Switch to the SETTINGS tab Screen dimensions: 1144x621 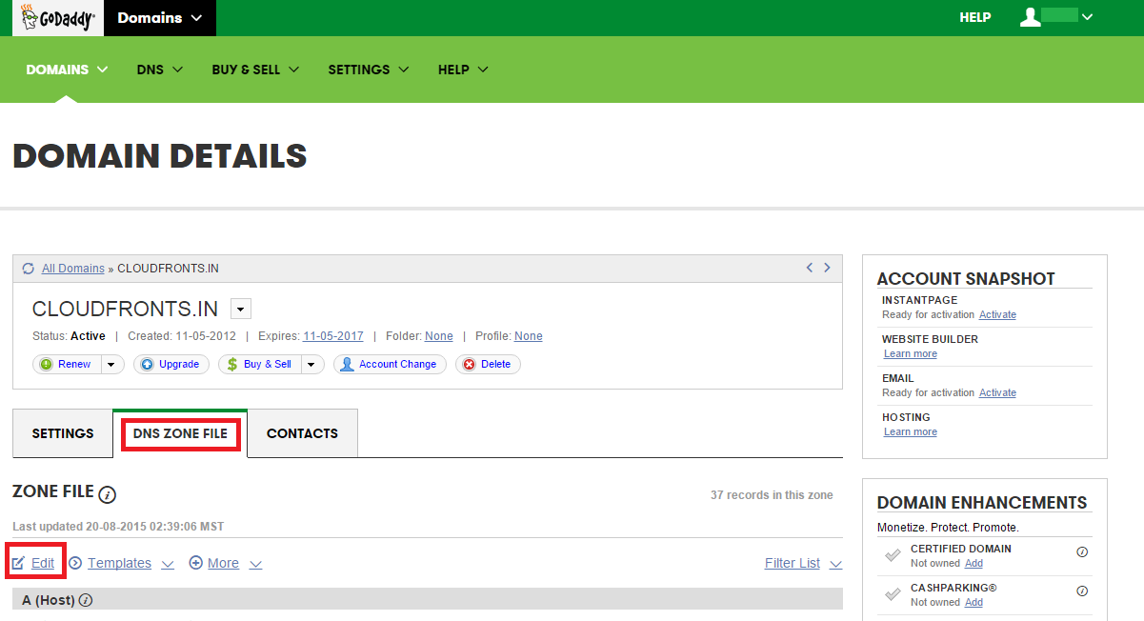[x=63, y=433]
